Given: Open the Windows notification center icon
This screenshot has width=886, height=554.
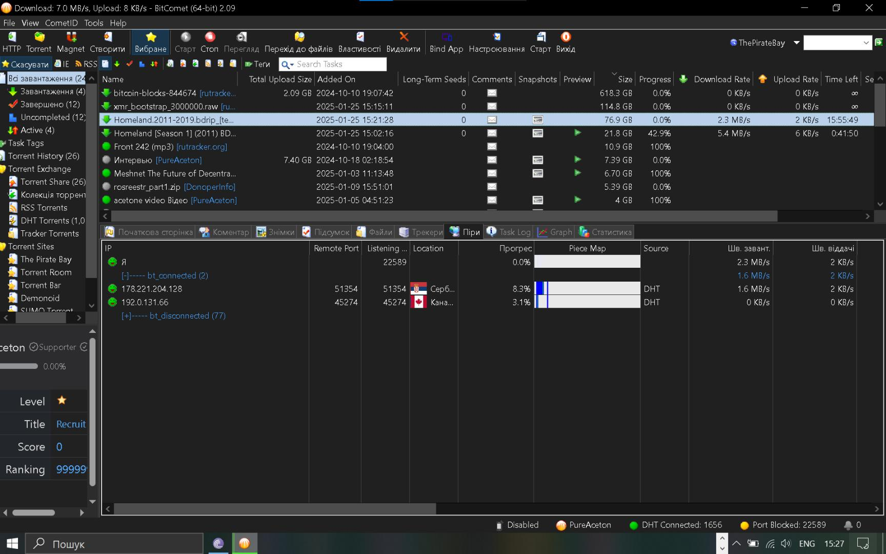Looking at the screenshot, I should 863,544.
